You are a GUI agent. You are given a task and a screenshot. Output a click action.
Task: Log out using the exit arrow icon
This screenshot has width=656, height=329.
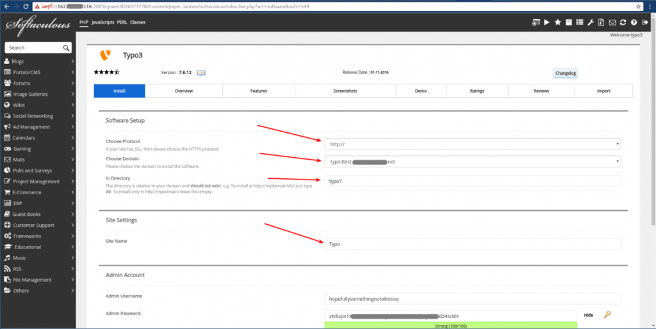pyautogui.click(x=644, y=22)
